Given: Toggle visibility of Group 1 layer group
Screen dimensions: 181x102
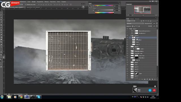Looking at the screenshot, I should [127, 29].
